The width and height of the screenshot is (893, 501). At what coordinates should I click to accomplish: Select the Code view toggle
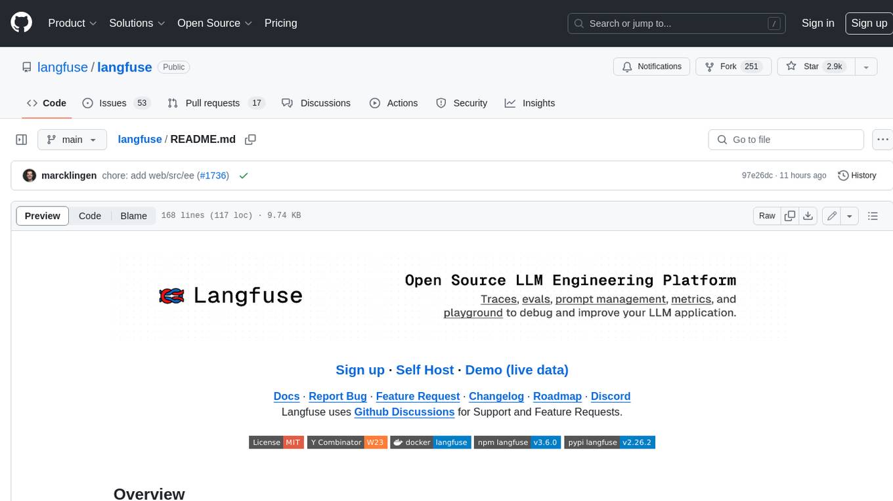tap(90, 216)
